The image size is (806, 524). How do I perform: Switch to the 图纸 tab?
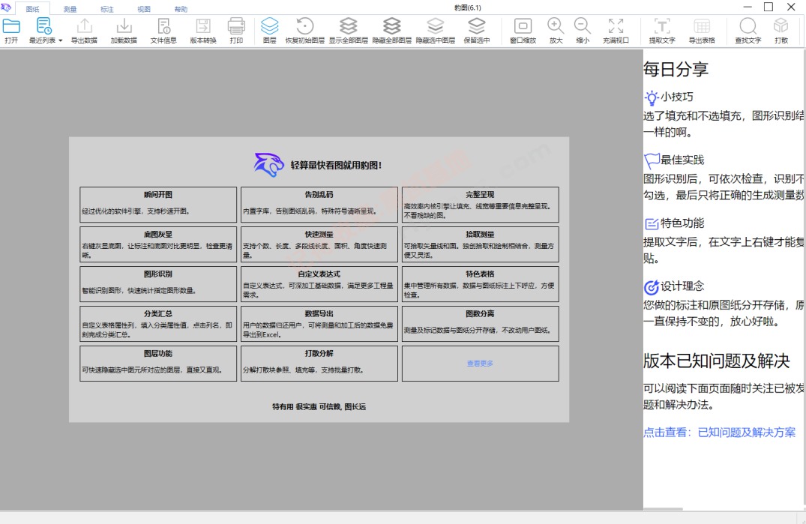(32, 9)
